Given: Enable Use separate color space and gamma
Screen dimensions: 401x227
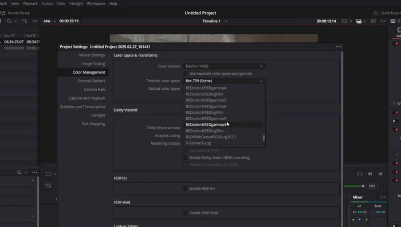Looking at the screenshot, I should [x=185, y=74].
